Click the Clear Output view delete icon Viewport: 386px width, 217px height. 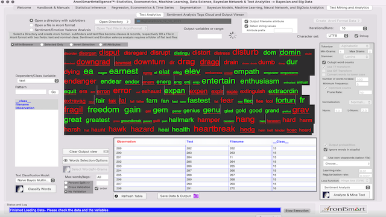106,151
